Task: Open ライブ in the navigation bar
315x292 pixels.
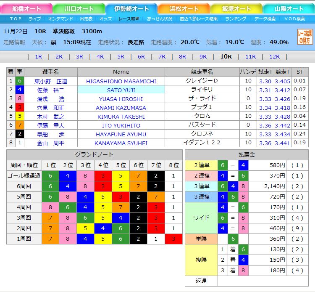Action: 35,19
